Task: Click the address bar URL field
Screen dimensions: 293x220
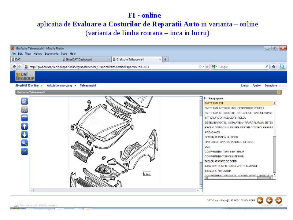Action: click(x=112, y=67)
